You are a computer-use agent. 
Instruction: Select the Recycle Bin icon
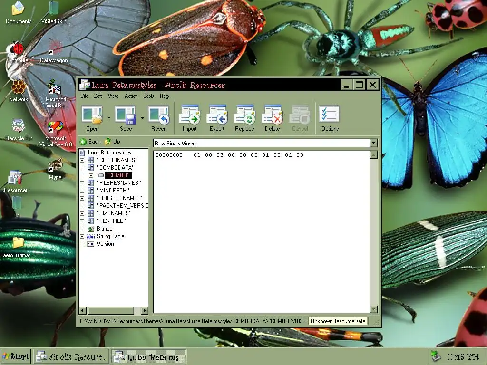coord(19,130)
